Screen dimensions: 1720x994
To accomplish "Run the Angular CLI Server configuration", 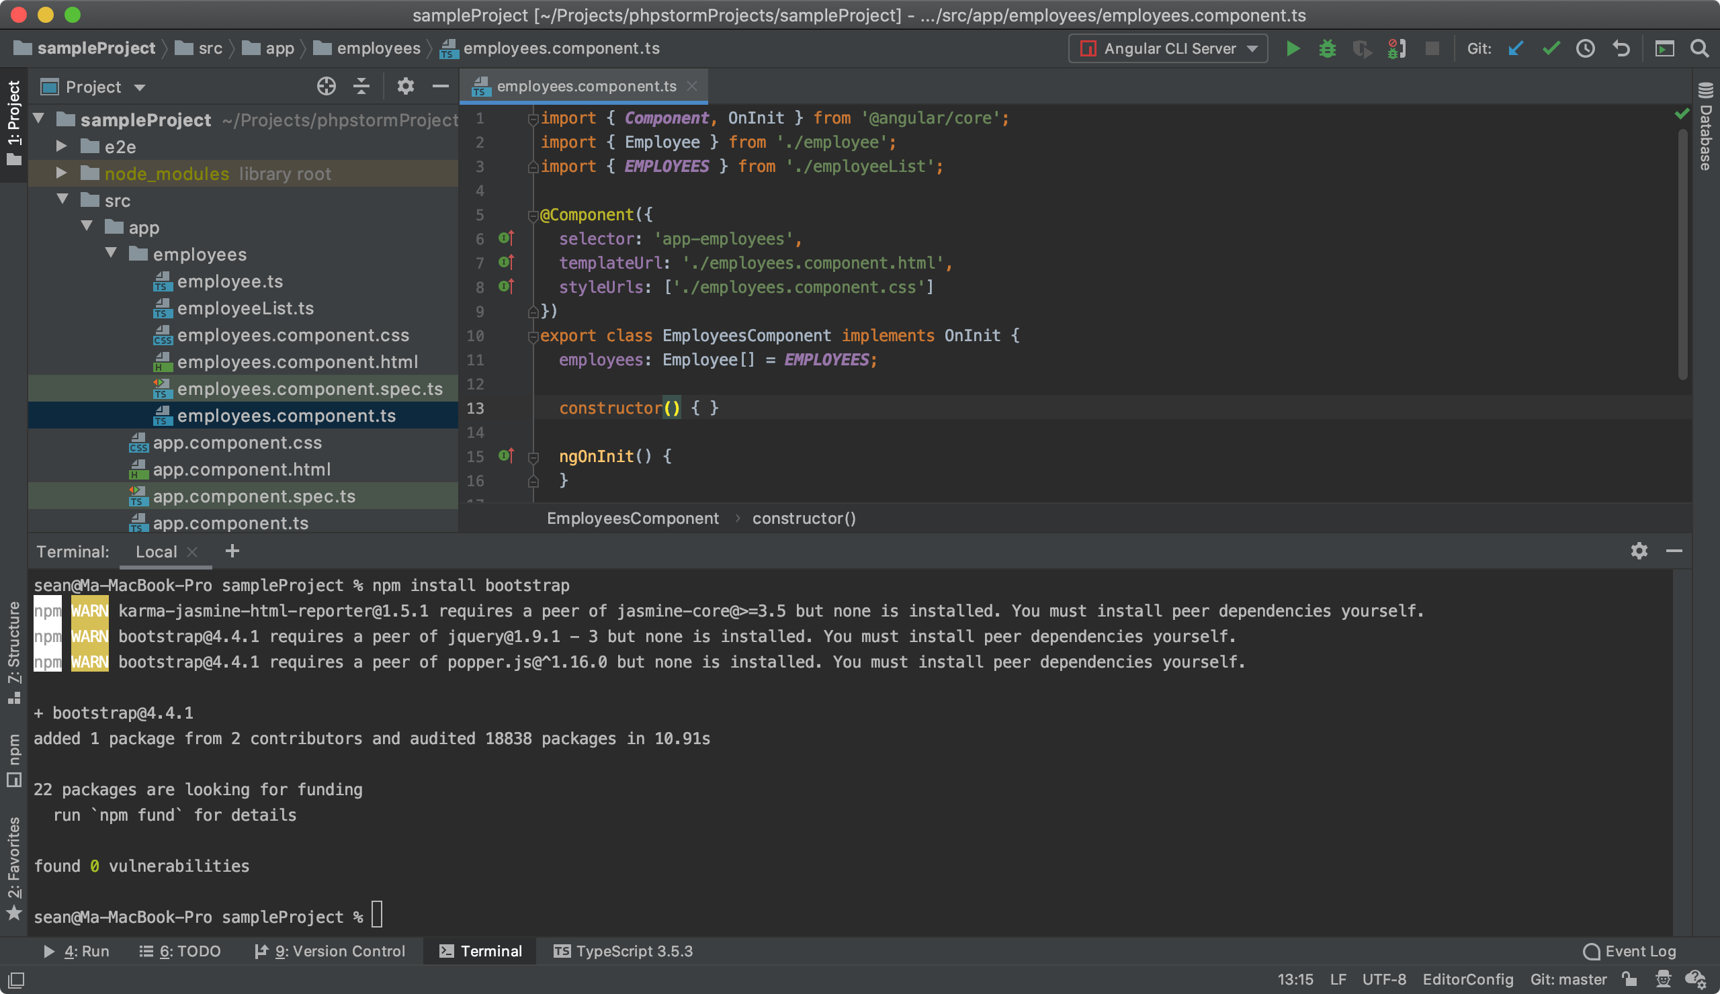I will click(x=1292, y=48).
